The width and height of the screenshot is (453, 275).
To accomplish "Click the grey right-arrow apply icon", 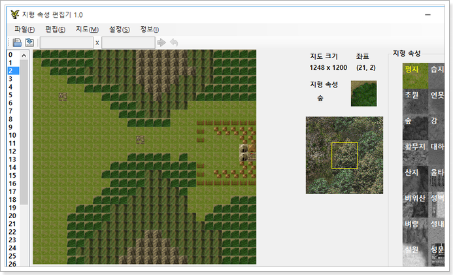I will point(161,42).
